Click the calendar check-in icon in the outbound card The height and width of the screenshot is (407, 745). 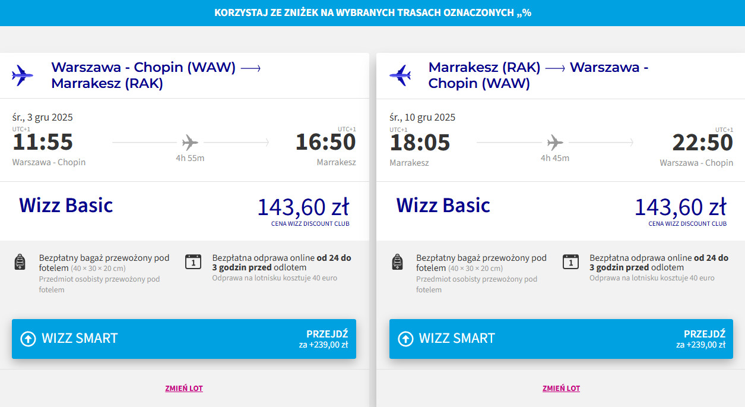pyautogui.click(x=194, y=261)
